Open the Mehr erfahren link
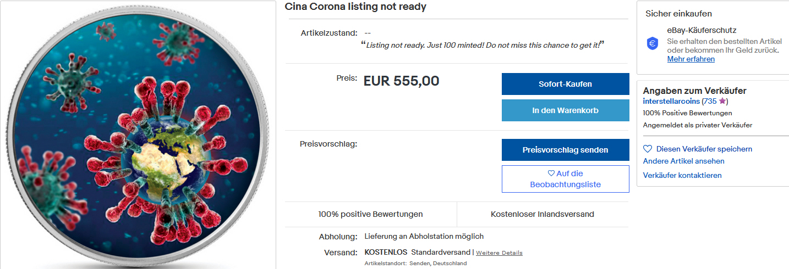The width and height of the screenshot is (789, 269). coord(691,59)
